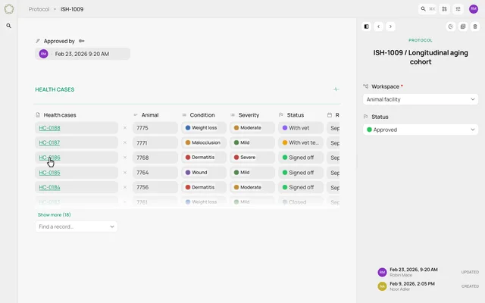Screen dimensions: 485x303
Task: Remove HC-0184 row with its X
Action: [125, 187]
